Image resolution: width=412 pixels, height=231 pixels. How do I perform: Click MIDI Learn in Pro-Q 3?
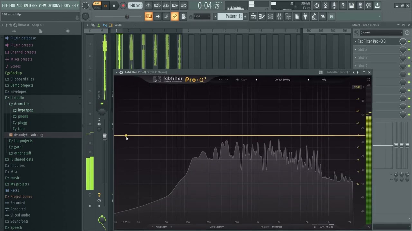(162, 227)
